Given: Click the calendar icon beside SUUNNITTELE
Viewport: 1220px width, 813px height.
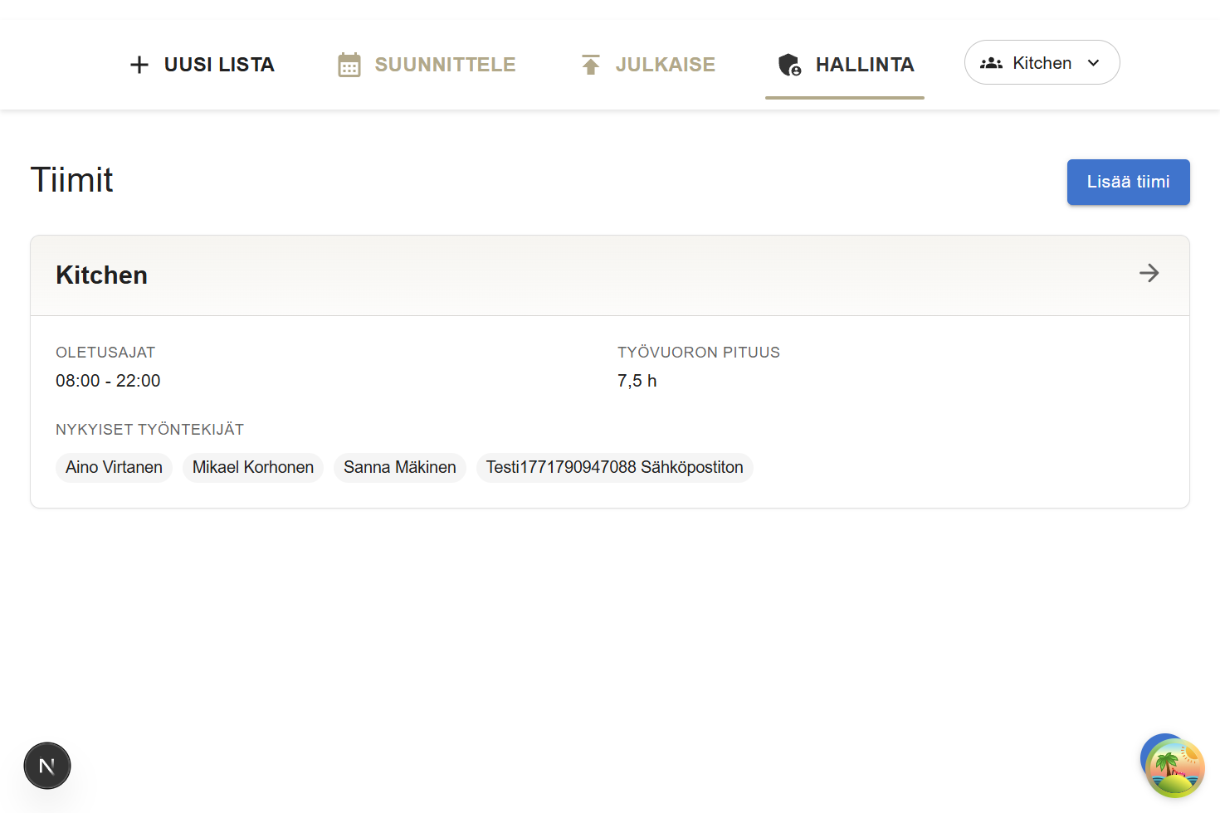Looking at the screenshot, I should (349, 65).
